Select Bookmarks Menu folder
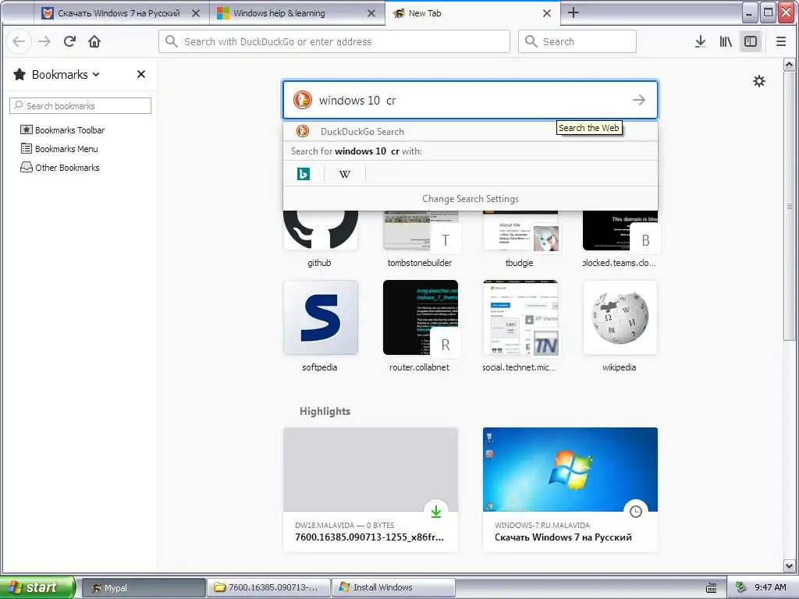The height and width of the screenshot is (599, 799). click(x=59, y=149)
